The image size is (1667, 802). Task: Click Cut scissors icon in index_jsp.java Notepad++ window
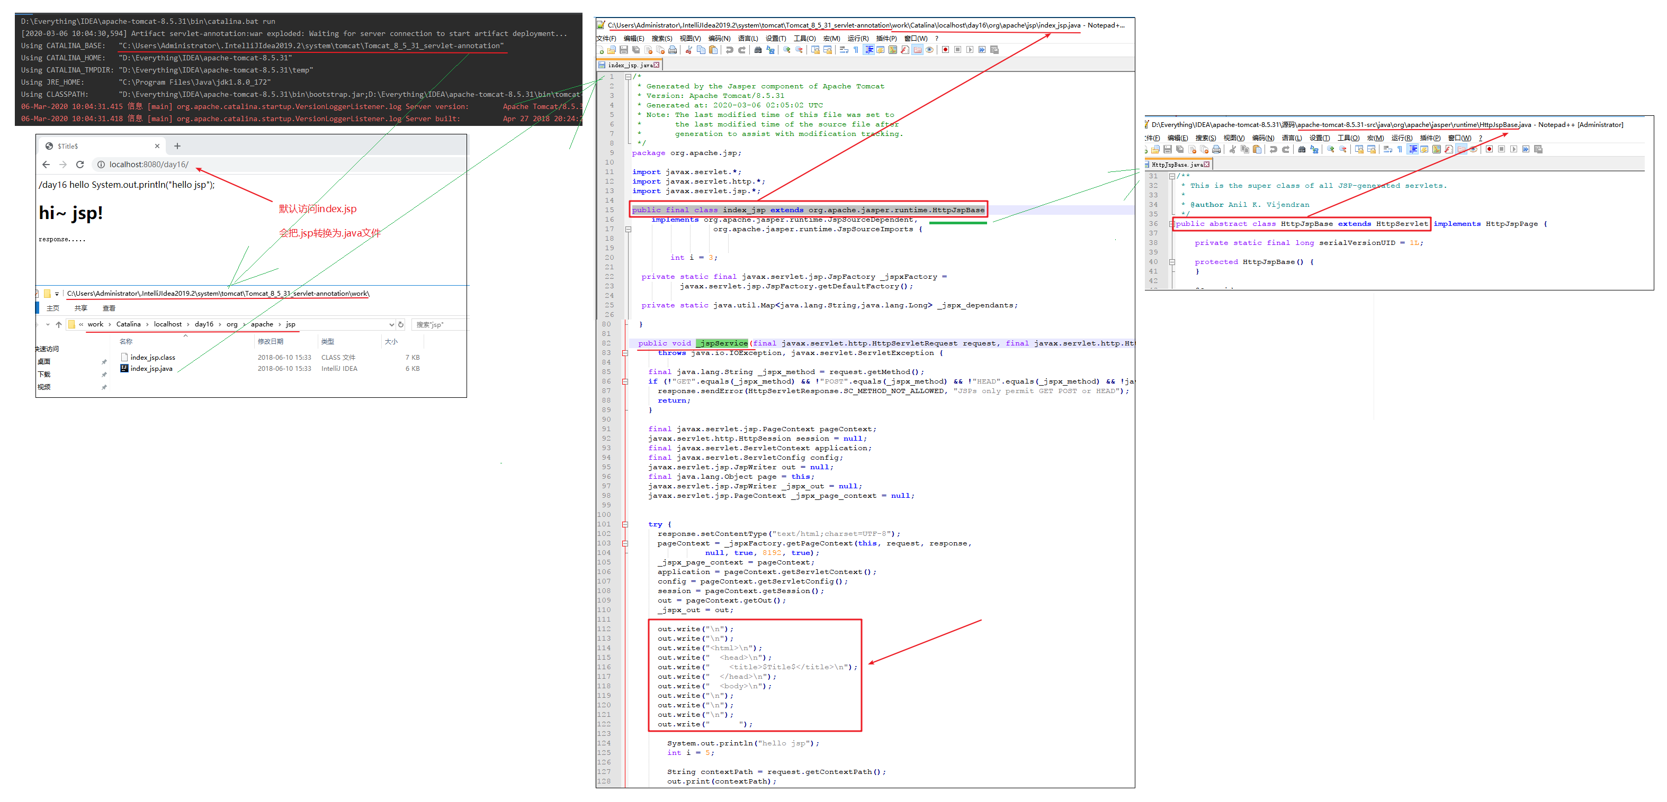(x=688, y=50)
